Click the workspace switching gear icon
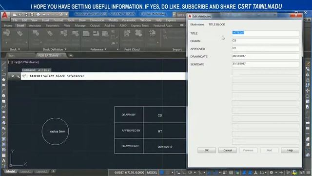 pyautogui.click(x=271, y=173)
